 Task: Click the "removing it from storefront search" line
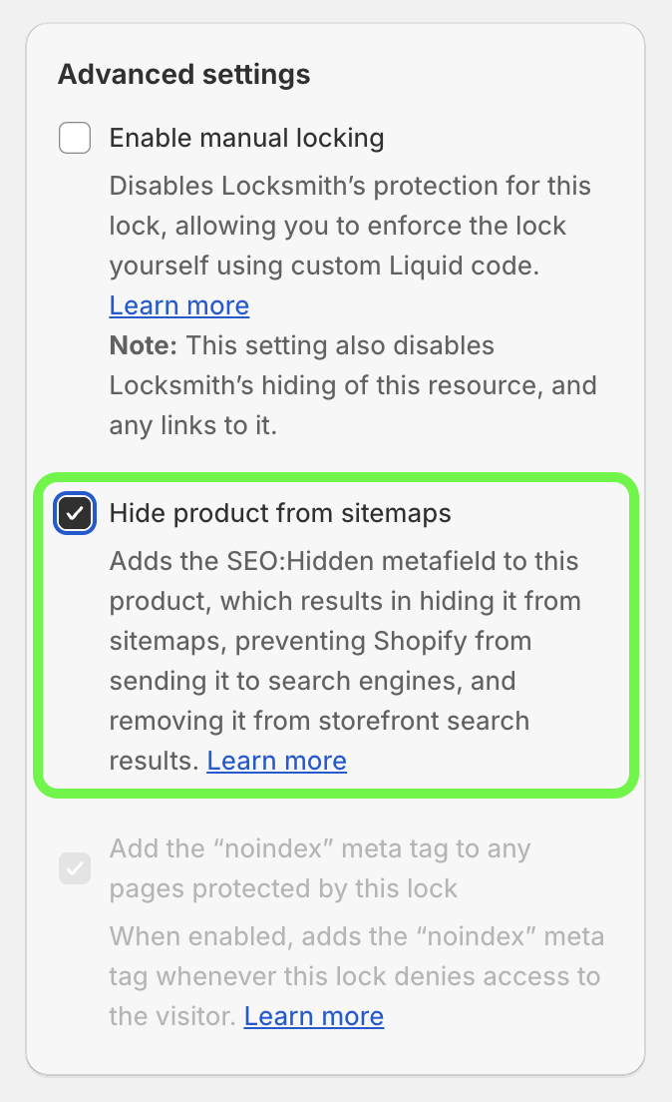point(319,722)
